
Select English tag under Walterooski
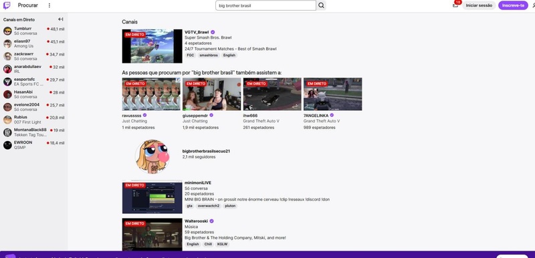click(193, 244)
